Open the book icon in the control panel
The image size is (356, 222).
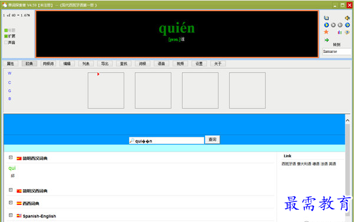tap(327, 18)
